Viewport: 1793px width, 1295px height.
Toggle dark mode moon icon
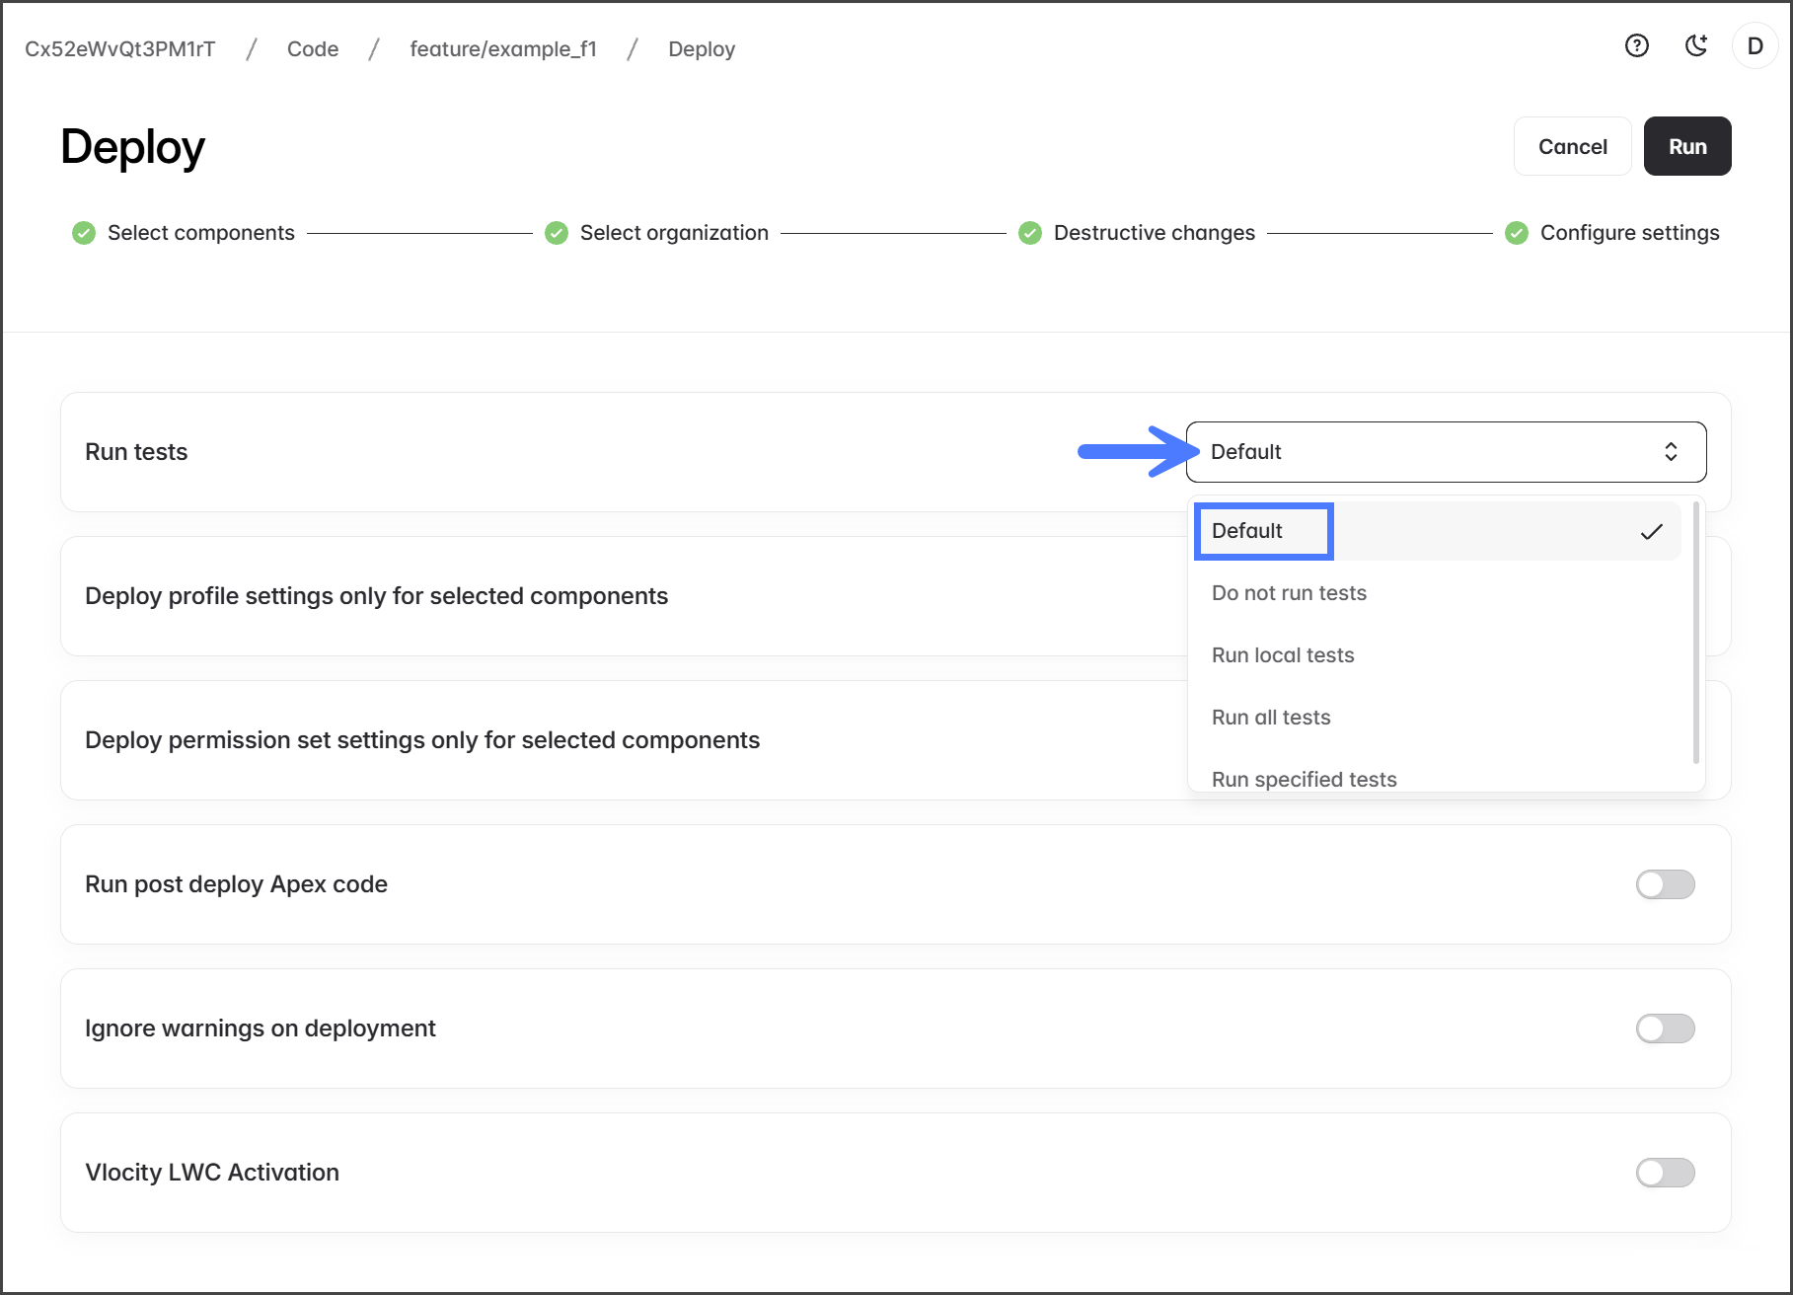coord(1695,46)
